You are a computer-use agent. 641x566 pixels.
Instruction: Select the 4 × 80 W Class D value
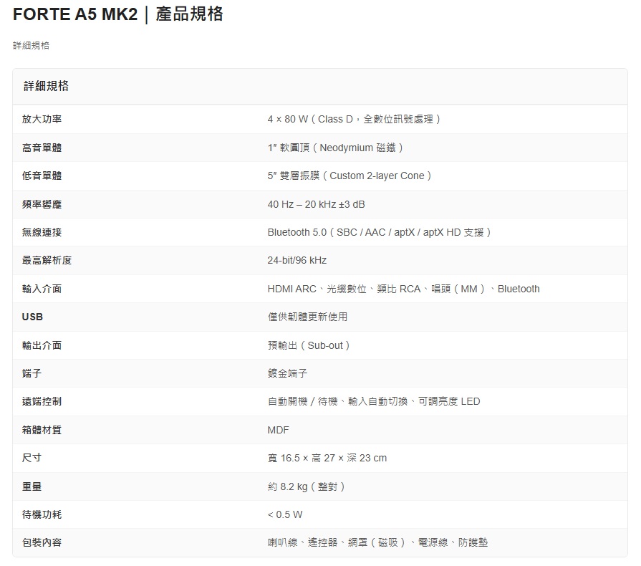tap(355, 119)
